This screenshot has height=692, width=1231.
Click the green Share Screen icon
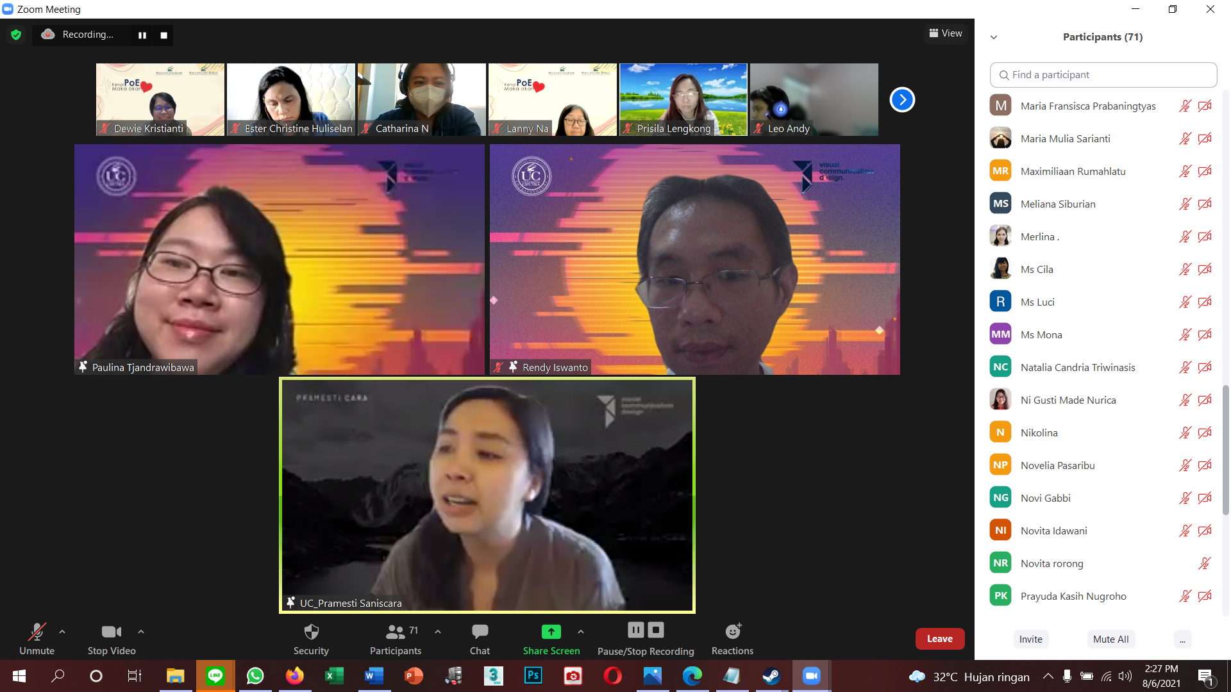[551, 632]
